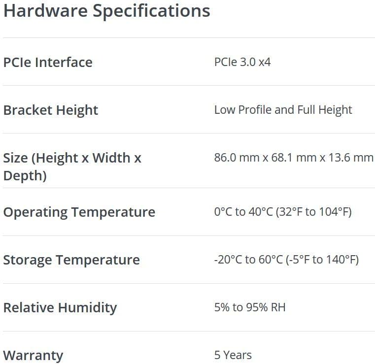
Task: Select the Bracket Height label
Action: tap(51, 110)
